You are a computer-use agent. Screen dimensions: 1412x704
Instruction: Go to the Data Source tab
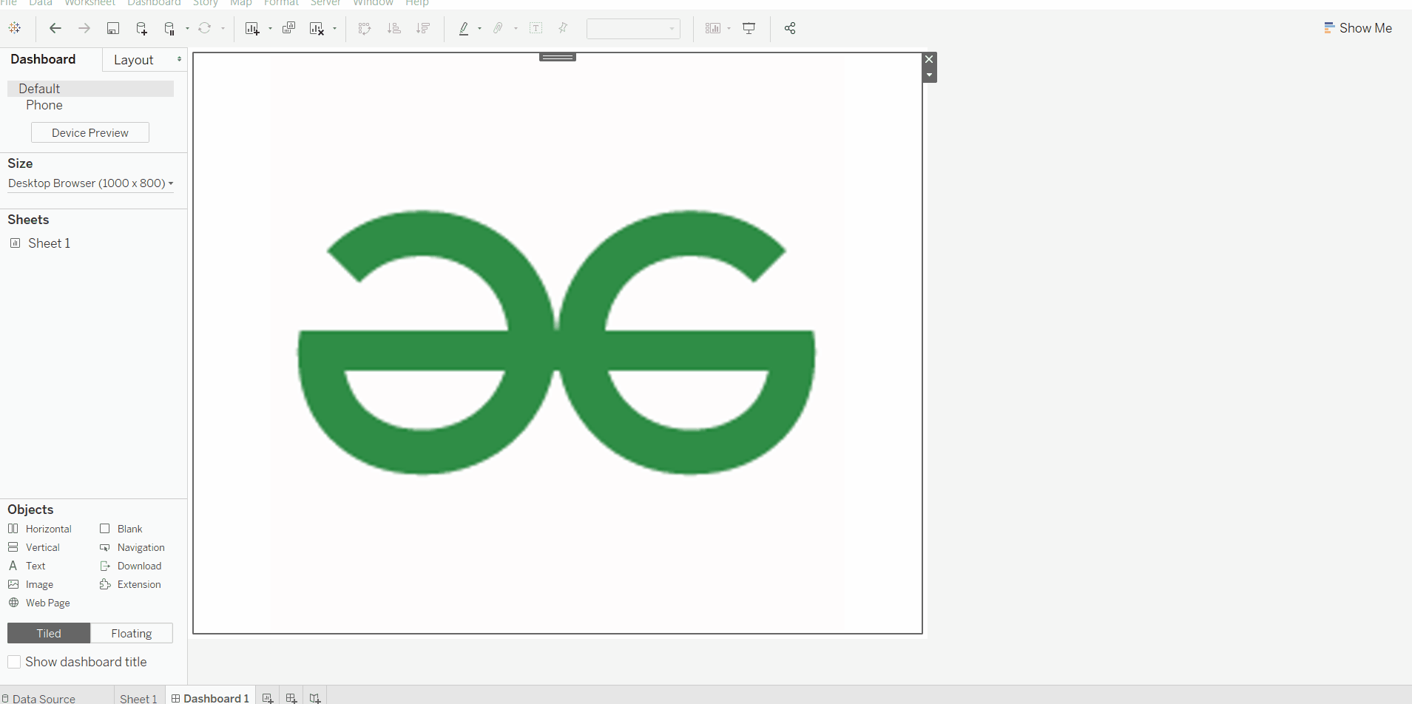[x=38, y=698]
